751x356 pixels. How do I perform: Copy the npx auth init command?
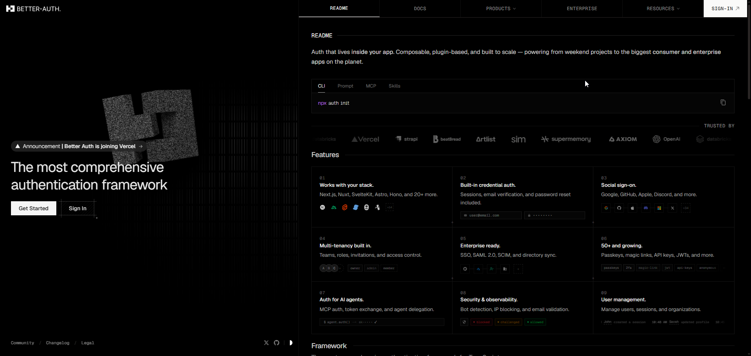(x=723, y=103)
